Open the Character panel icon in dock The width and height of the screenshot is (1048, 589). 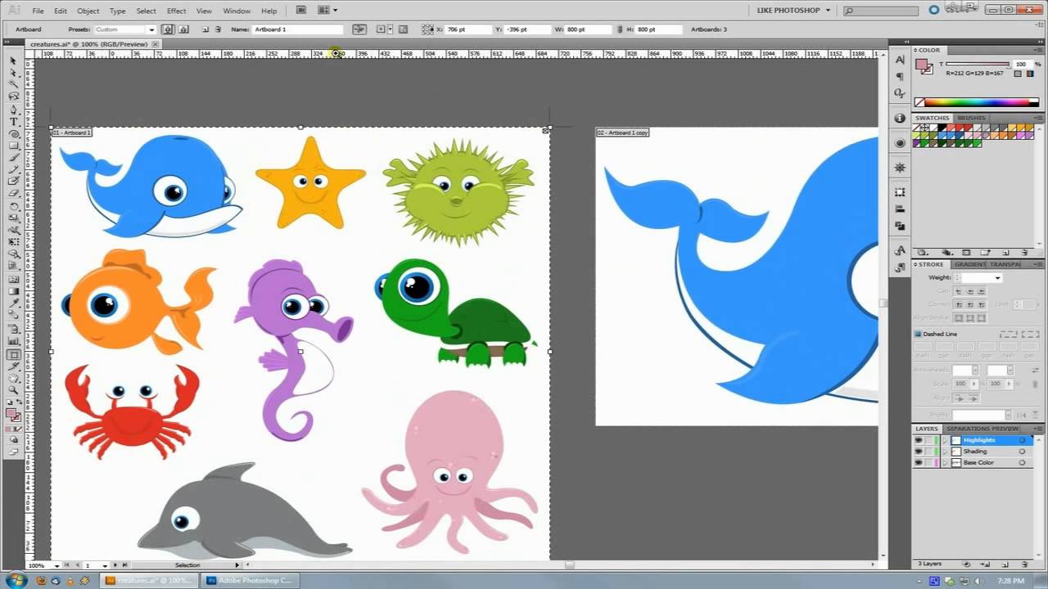(x=900, y=61)
